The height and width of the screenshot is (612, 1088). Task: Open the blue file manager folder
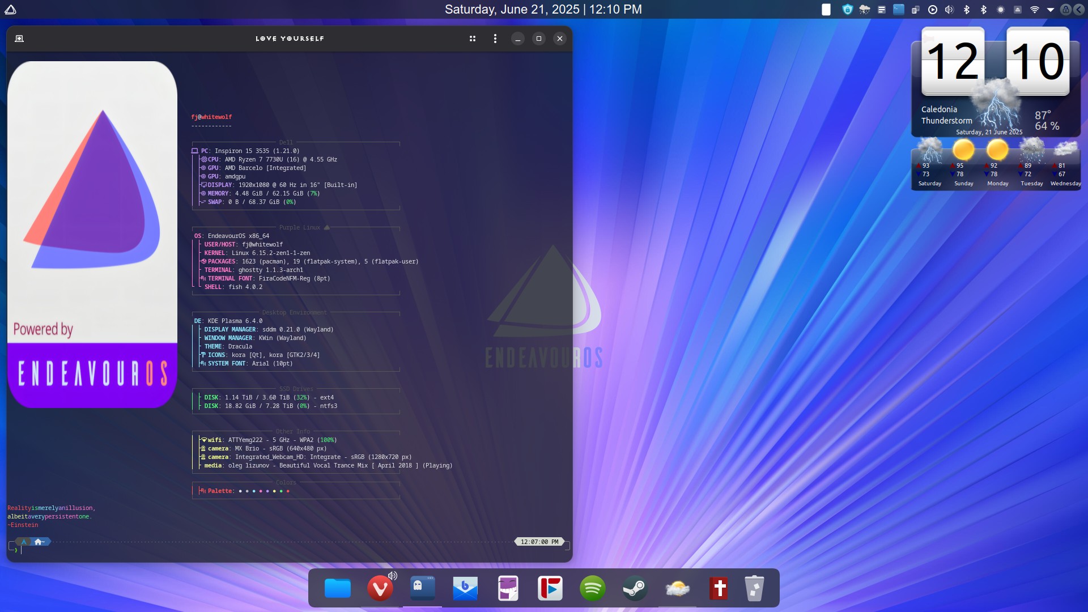(x=338, y=589)
